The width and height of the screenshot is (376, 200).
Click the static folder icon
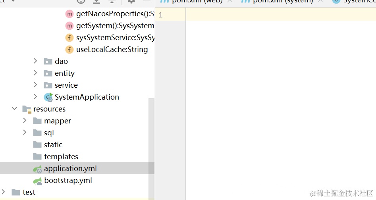click(x=37, y=144)
